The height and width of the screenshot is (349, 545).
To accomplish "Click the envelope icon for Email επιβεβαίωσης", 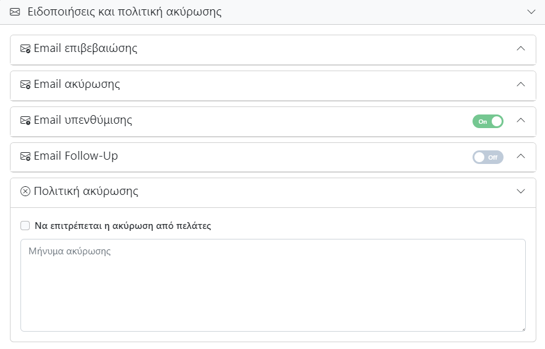I will 25,49.
